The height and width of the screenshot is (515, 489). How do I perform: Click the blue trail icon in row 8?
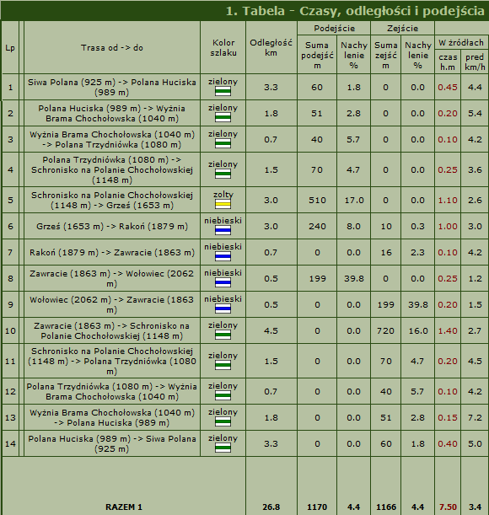tap(223, 282)
